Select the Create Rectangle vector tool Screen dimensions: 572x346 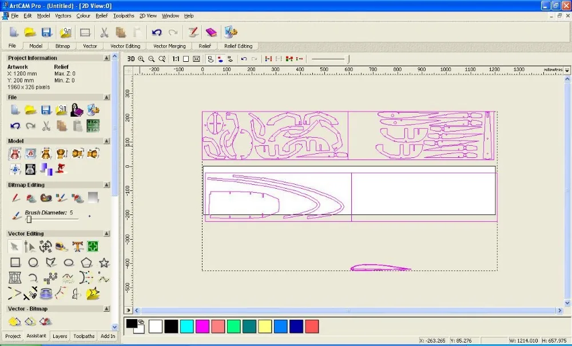tap(15, 263)
